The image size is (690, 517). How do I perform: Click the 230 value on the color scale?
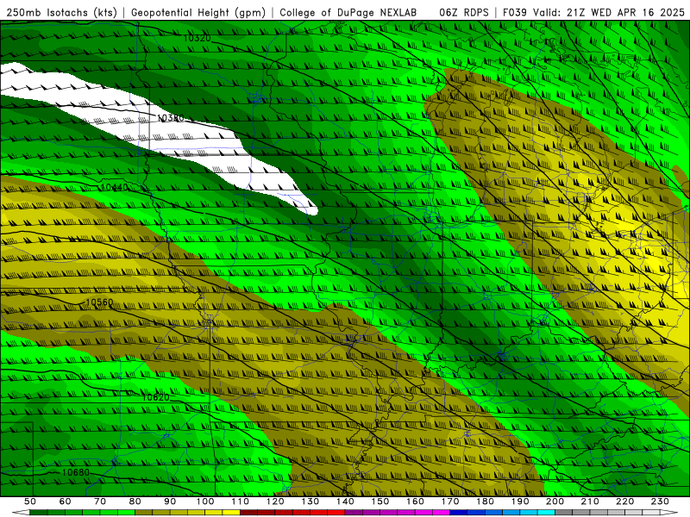(660, 501)
